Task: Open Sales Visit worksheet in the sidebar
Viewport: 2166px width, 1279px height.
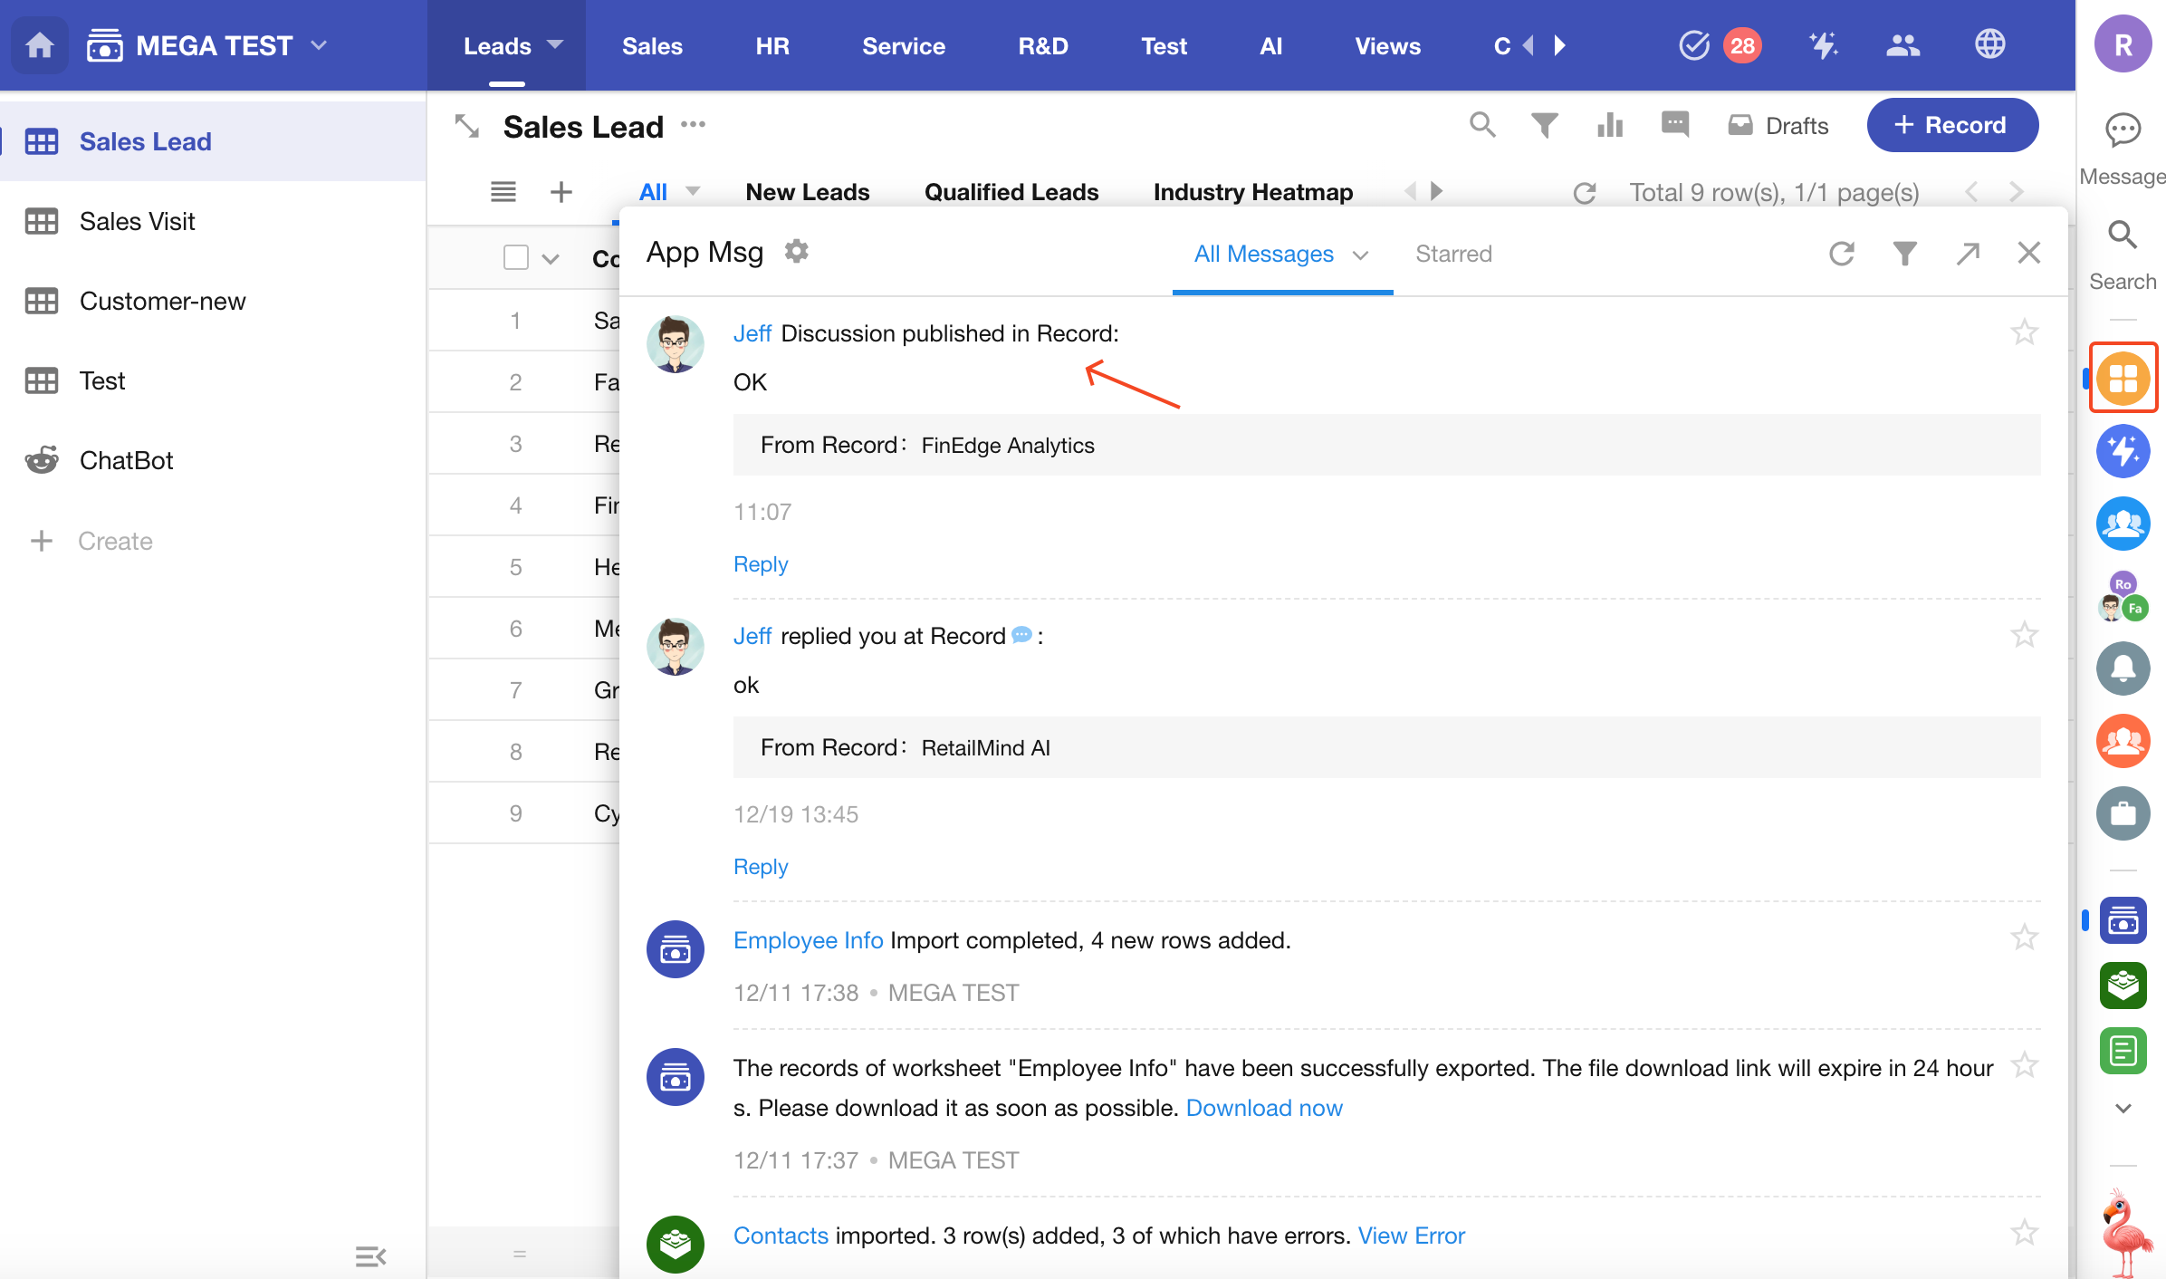Action: pyautogui.click(x=137, y=221)
